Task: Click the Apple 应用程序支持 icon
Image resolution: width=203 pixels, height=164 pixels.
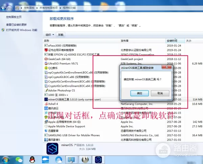Action: click(x=46, y=122)
